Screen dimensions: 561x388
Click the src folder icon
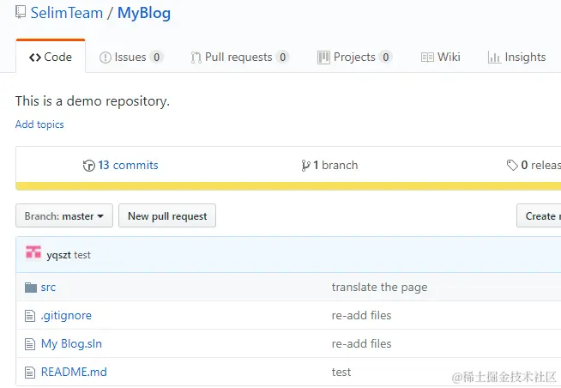[31, 287]
